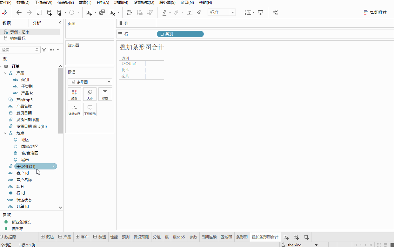The image size is (394, 247).
Task: Click the clear sheet icon
Action: (112, 12)
